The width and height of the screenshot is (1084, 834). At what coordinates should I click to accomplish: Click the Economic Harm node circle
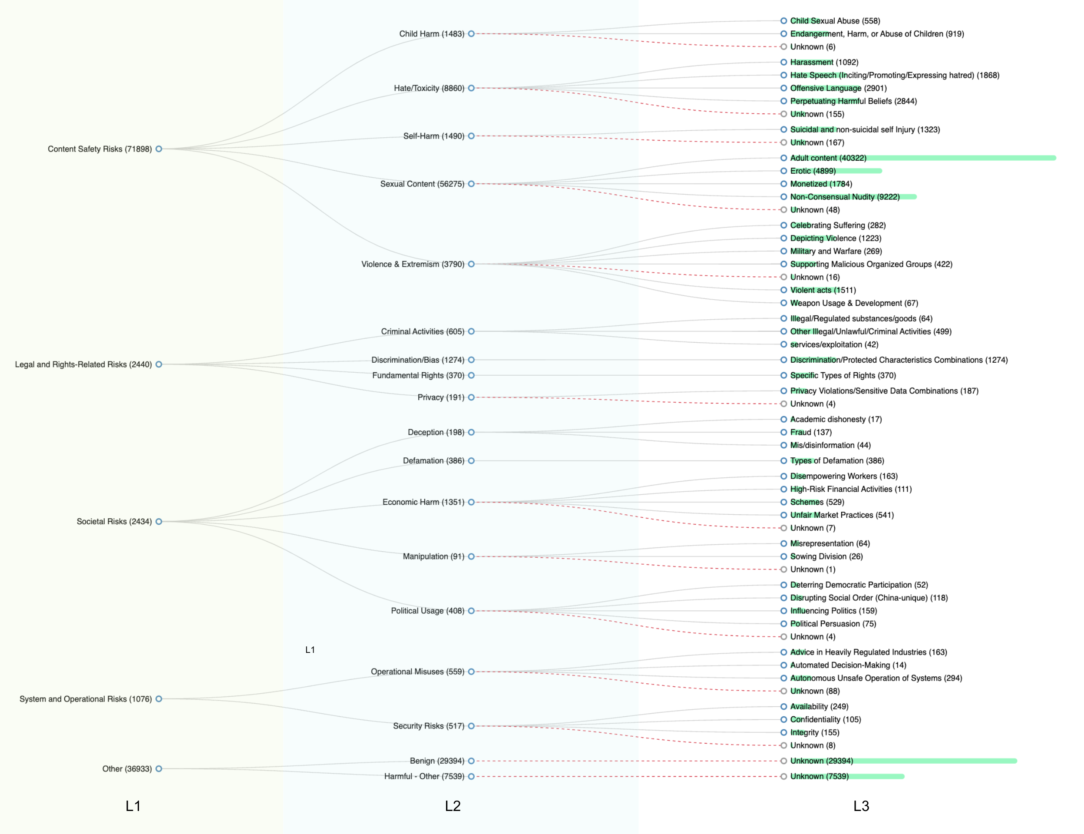(471, 502)
